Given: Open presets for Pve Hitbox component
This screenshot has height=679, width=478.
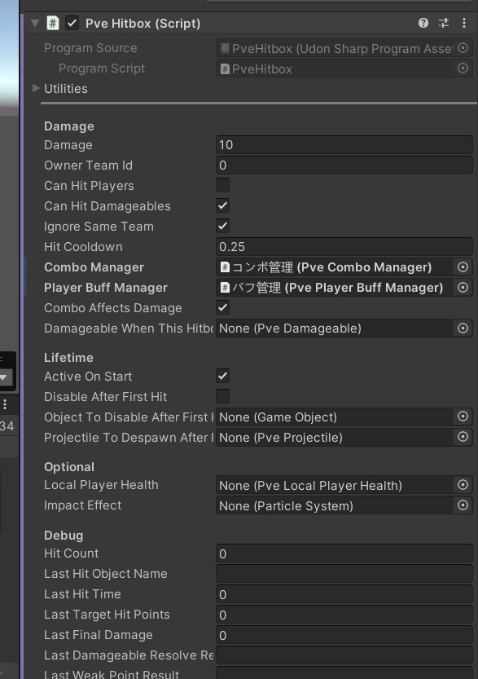Looking at the screenshot, I should [x=444, y=23].
